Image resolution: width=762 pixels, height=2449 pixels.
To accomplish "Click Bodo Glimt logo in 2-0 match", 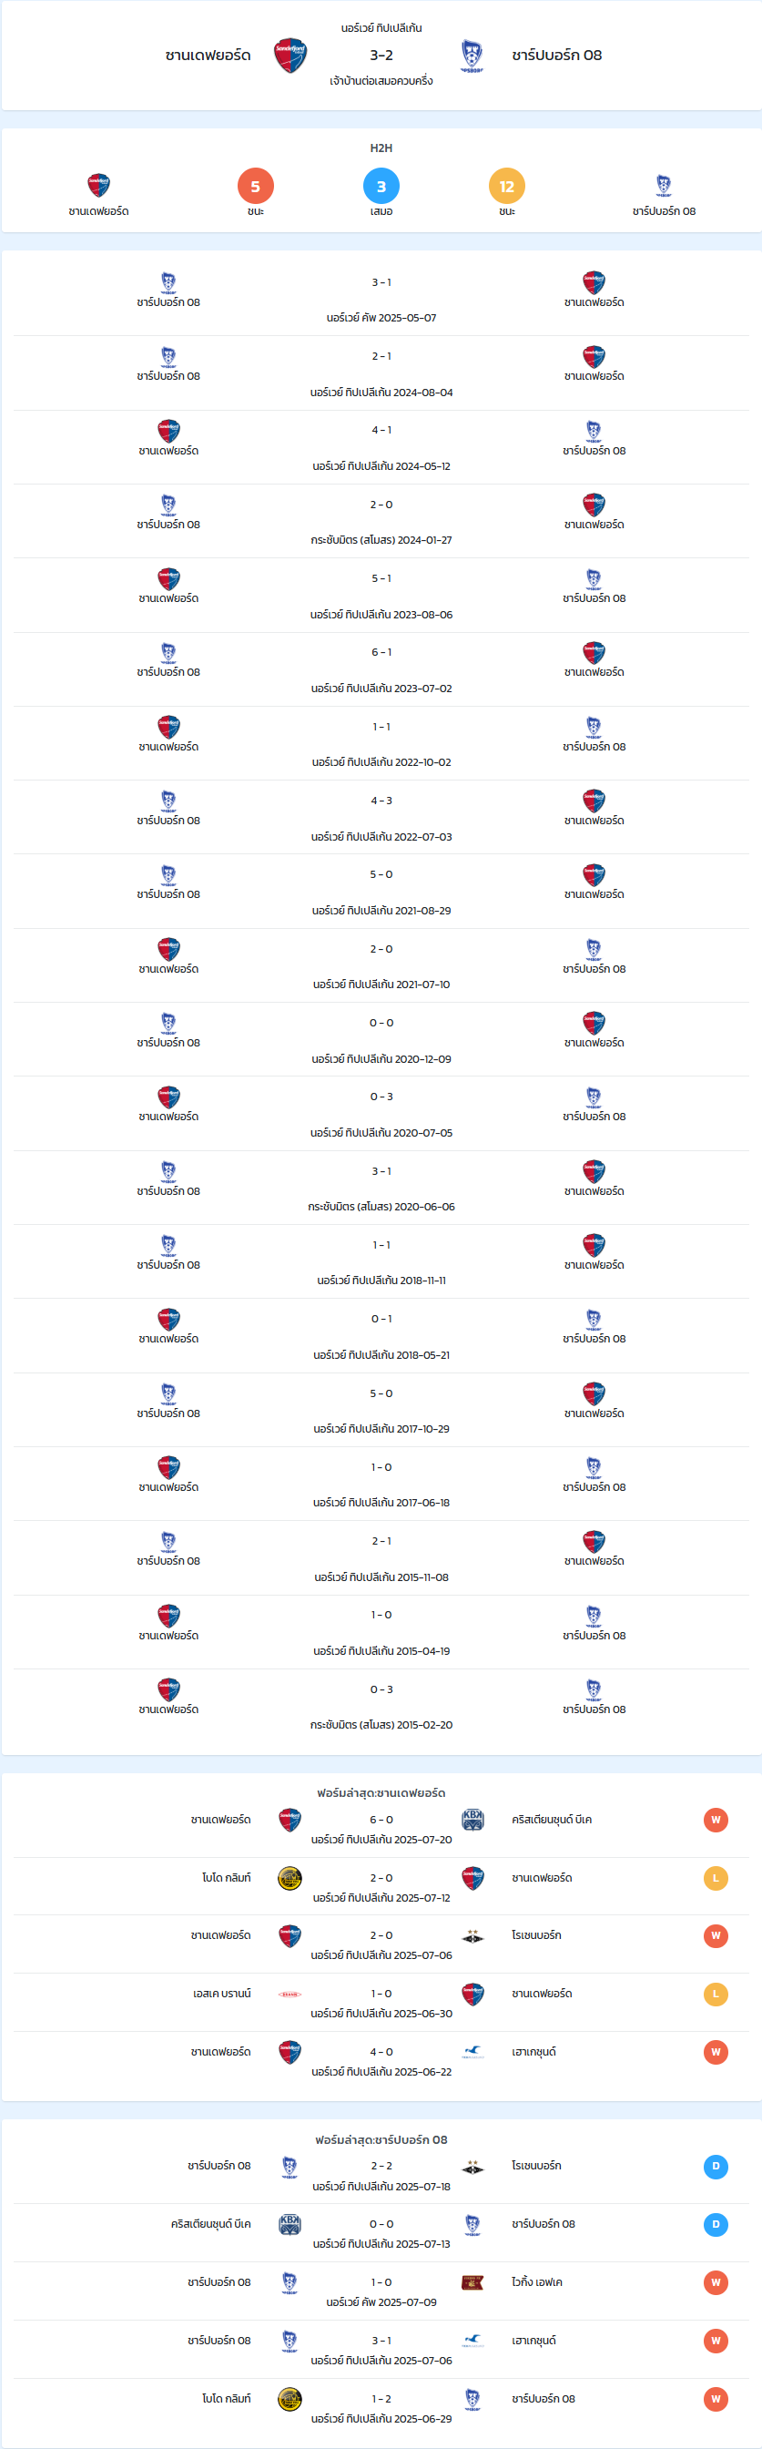I will coord(290,1878).
